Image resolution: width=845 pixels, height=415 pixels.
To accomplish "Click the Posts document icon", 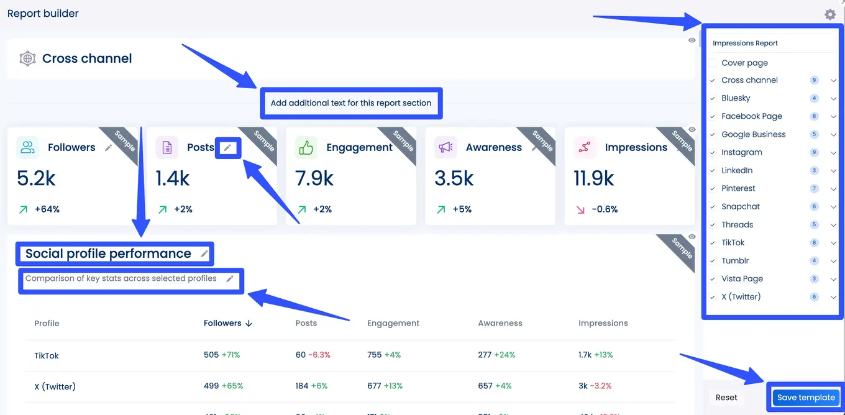I will click(x=167, y=147).
